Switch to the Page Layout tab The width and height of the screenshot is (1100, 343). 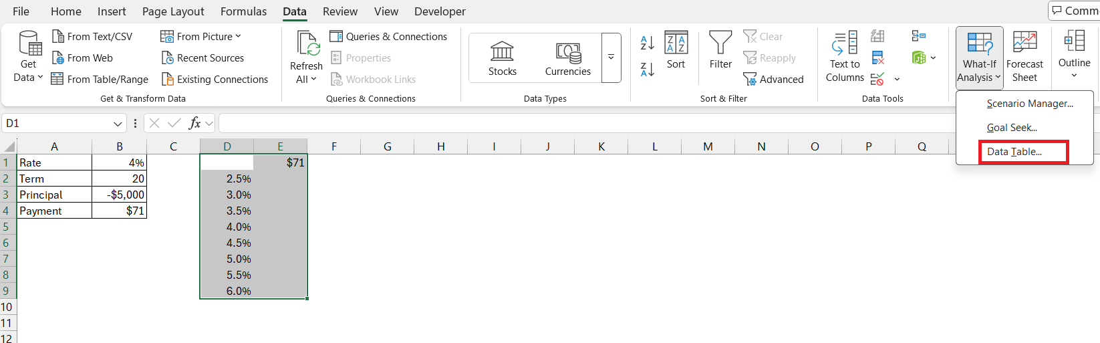point(173,11)
